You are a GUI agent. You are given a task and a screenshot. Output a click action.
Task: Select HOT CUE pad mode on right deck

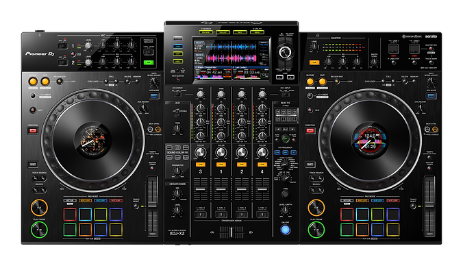pos(347,201)
